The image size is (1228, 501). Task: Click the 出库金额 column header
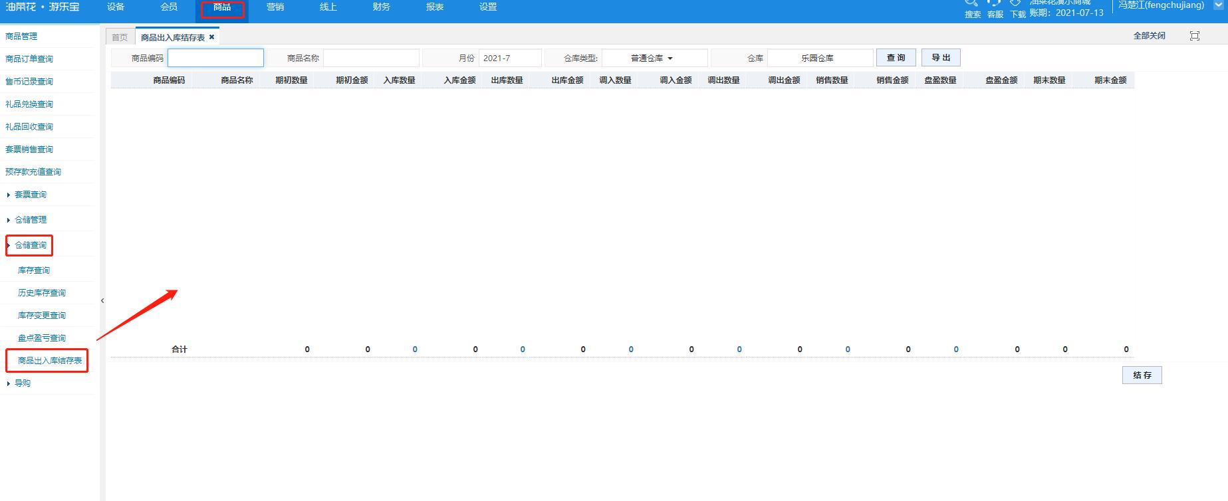click(x=568, y=80)
